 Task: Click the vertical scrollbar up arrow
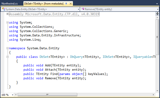click(157, 18)
